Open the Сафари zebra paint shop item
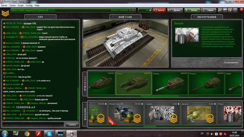The image size is (244, 137). tap(162, 113)
